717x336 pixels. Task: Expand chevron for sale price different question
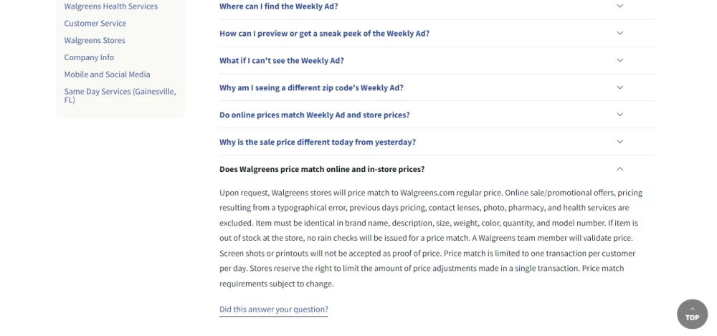pyautogui.click(x=620, y=142)
